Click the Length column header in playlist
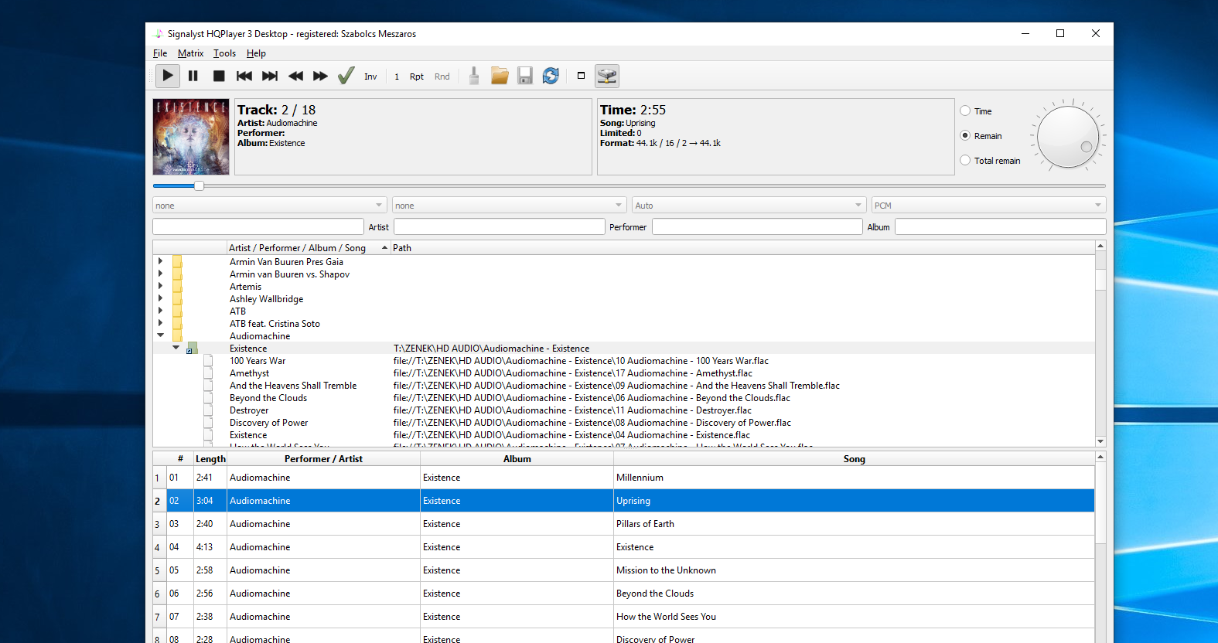The width and height of the screenshot is (1218, 643). point(210,459)
